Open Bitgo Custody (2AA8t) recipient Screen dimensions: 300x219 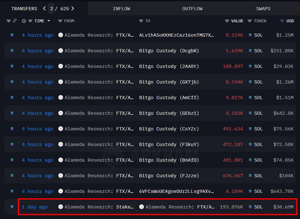coord(169,66)
